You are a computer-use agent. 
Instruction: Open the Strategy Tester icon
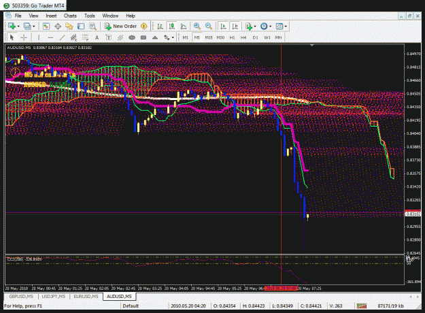click(92, 27)
